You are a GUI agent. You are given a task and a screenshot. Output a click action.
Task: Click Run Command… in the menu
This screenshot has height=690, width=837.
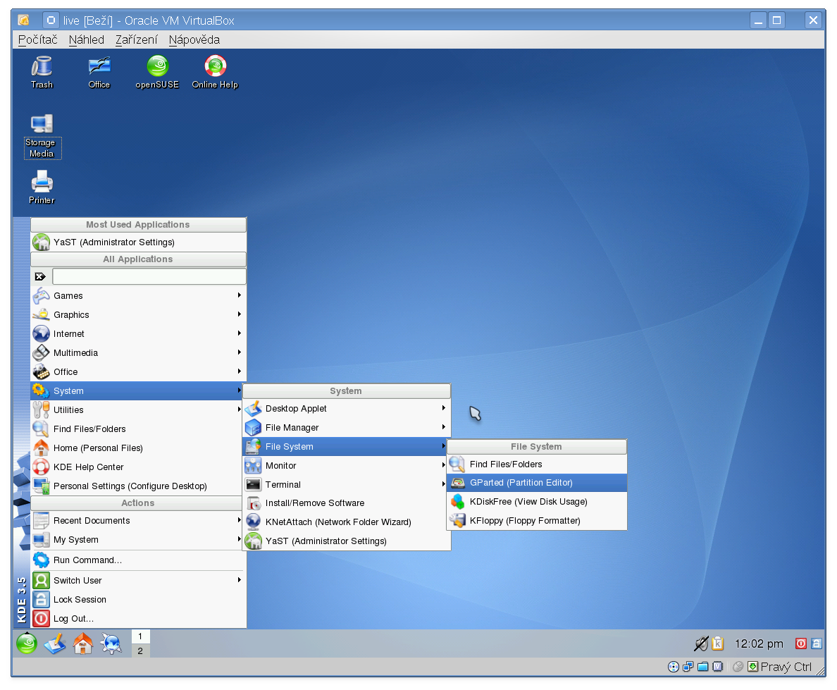[x=87, y=560]
